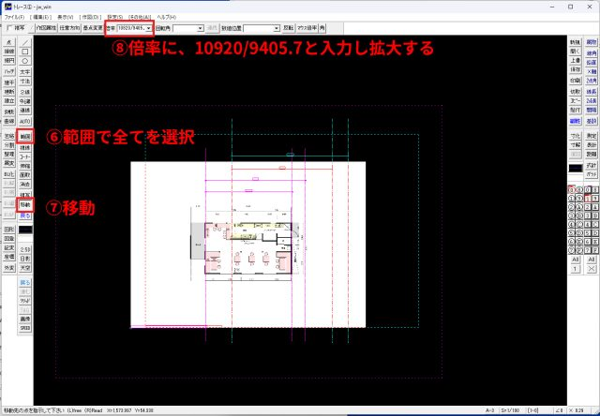600x416 pixels.
Task: Click the 消去 erase tool
Action: pos(25,185)
